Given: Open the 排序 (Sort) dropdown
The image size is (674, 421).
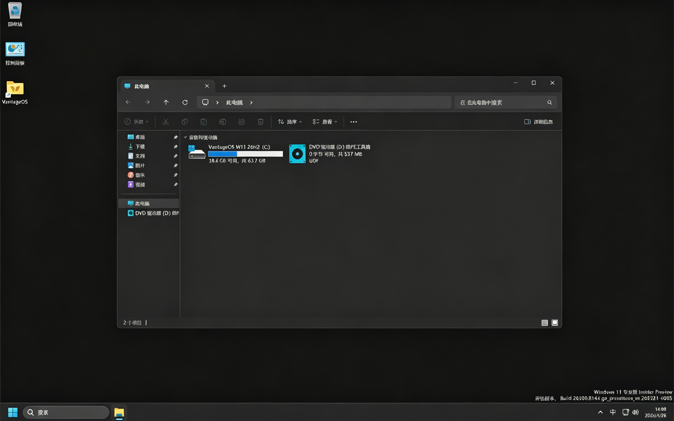Looking at the screenshot, I should [290, 122].
